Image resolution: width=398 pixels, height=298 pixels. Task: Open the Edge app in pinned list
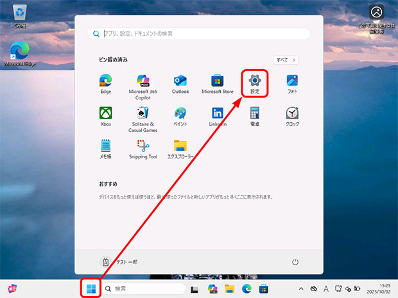tap(105, 84)
